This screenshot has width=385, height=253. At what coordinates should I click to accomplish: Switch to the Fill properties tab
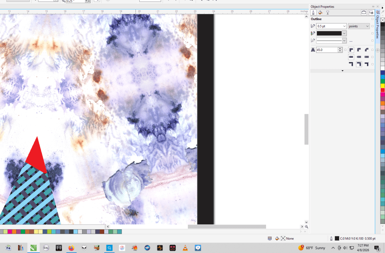(x=320, y=12)
